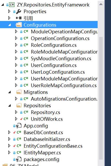Screen dimensions: 111x166
Task: Expand UnitOfWork.cs file node
Action: tap(16, 119)
